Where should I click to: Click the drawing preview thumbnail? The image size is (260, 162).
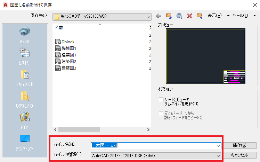point(205,56)
